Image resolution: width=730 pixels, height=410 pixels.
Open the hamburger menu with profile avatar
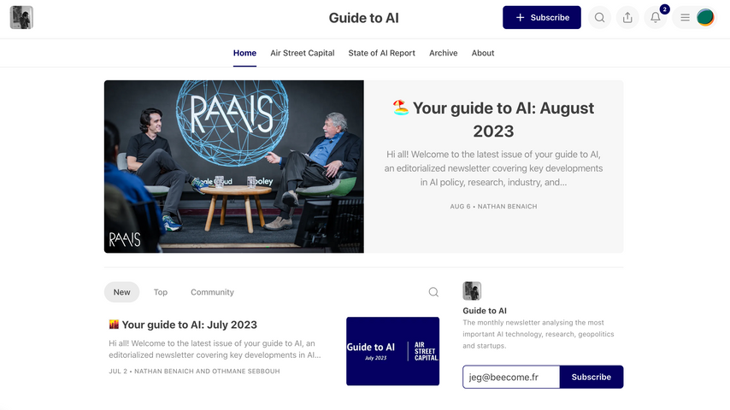(695, 18)
